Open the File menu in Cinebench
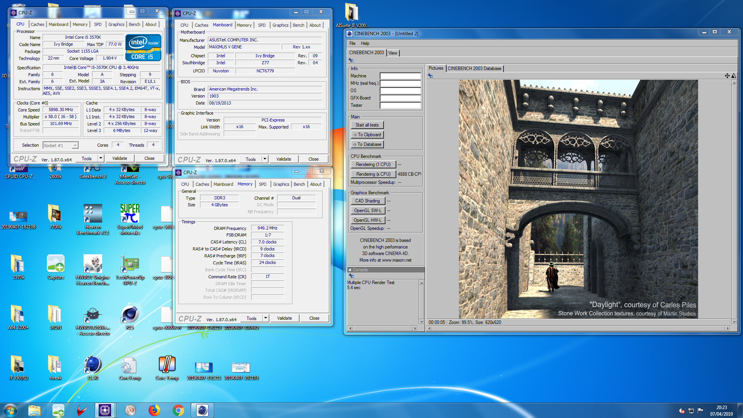 [352, 43]
